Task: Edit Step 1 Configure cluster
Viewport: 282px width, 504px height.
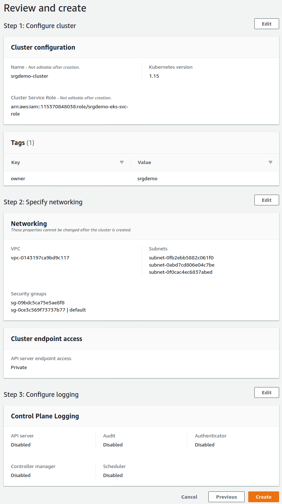Action: [267, 24]
